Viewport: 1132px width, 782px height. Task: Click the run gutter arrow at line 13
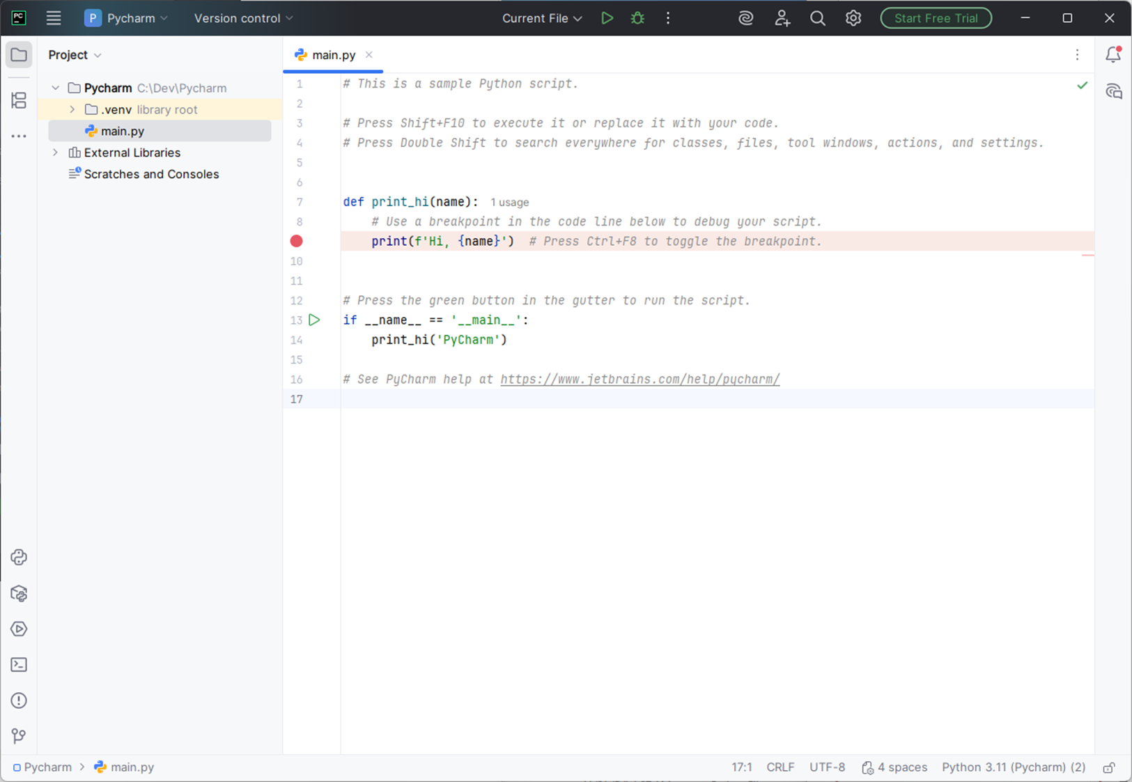(315, 320)
